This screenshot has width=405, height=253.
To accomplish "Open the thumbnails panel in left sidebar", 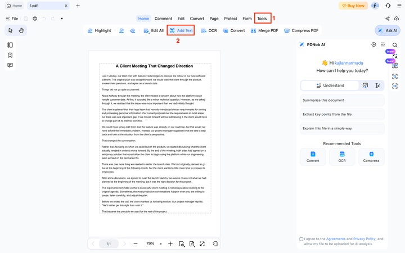I will pyautogui.click(x=10, y=45).
